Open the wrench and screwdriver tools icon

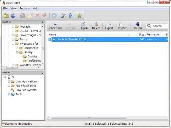coord(64,16)
